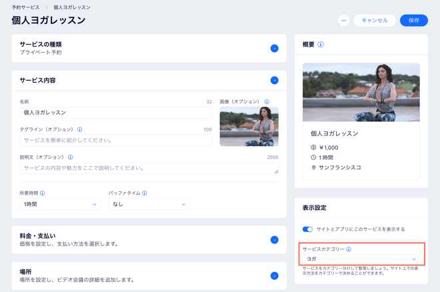Click 場所を設定し、ビデオ会議の詳細を追加します text
440x292 pixels.
coord(77,280)
